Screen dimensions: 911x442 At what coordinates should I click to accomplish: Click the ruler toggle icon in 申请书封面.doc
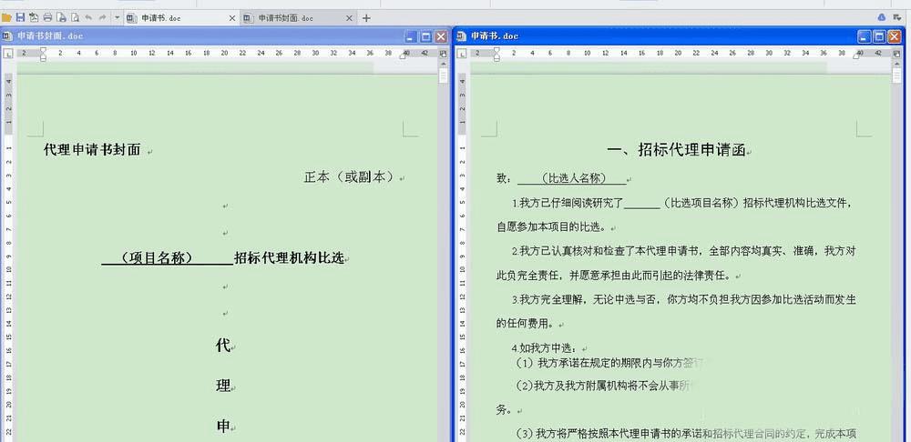(x=443, y=54)
